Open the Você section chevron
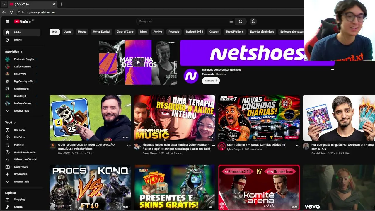The width and height of the screenshot is (375, 211). 15,122
